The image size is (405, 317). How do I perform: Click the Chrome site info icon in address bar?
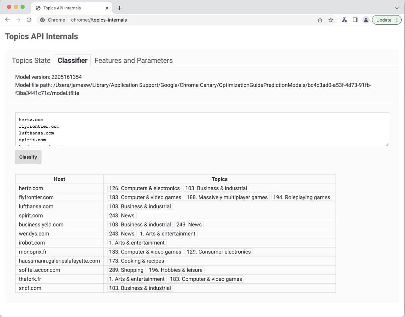click(x=43, y=20)
